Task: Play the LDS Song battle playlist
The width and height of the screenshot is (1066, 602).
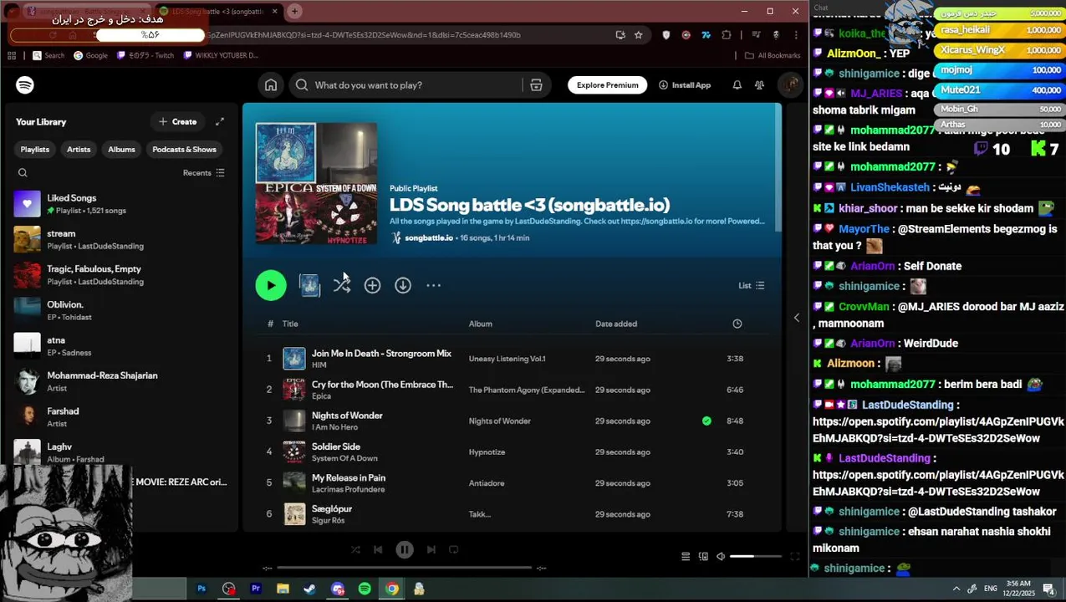Action: [x=271, y=285]
